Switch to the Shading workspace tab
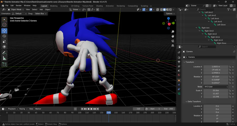The width and height of the screenshot is (237, 126). (x=99, y=6)
